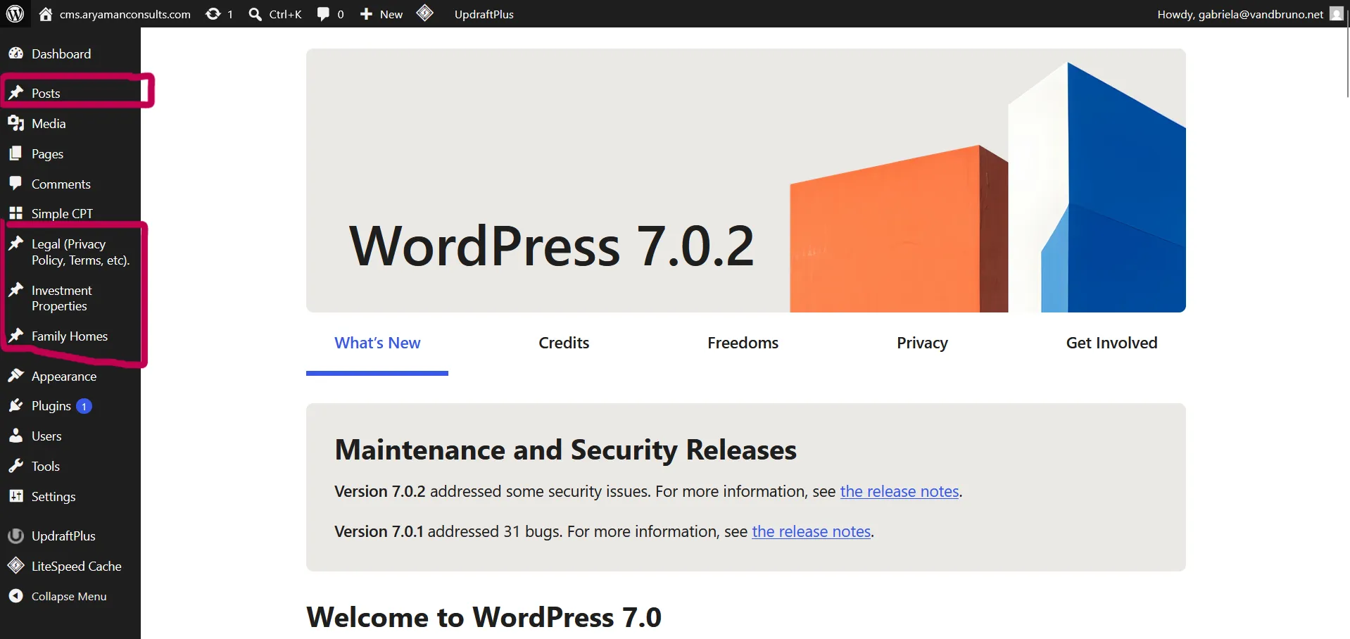The height and width of the screenshot is (639, 1350).
Task: Switch to the Get Involved tab
Action: coord(1111,343)
